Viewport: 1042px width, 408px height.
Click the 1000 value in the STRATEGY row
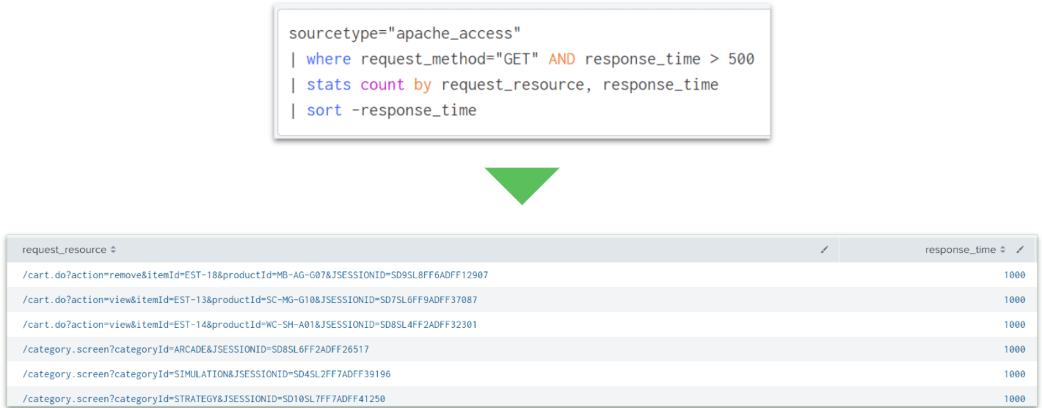pyautogui.click(x=1014, y=399)
